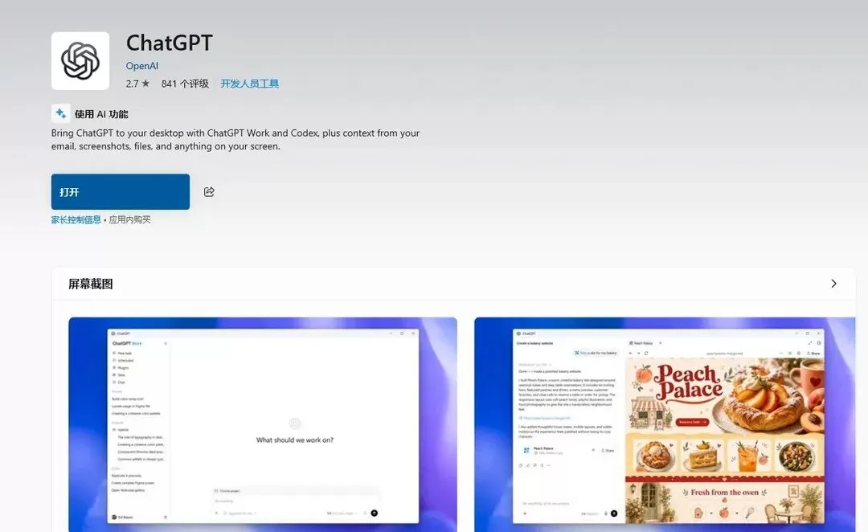Screen dimensions: 868x532
Task: Click the 应用内购买 text
Action: click(x=129, y=219)
